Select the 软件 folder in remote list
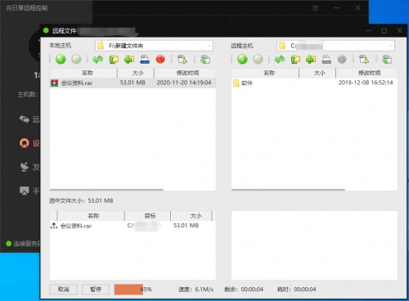The width and height of the screenshot is (409, 301). tap(314, 83)
